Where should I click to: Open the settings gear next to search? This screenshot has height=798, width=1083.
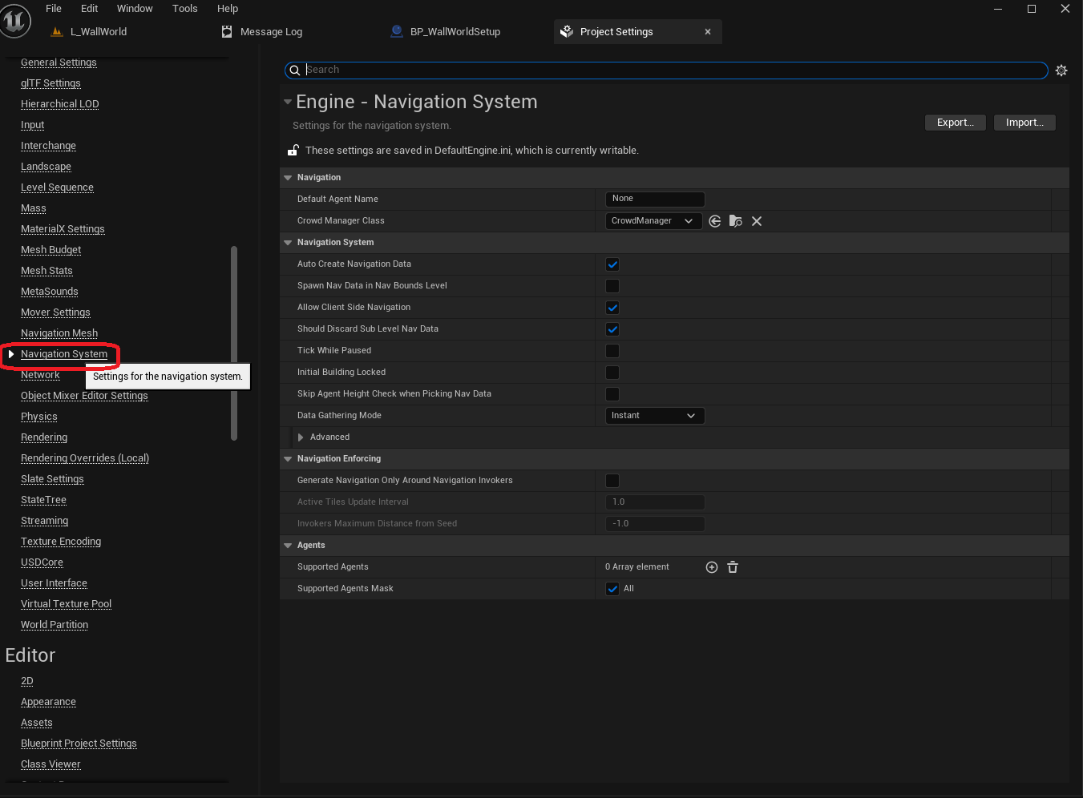point(1061,71)
